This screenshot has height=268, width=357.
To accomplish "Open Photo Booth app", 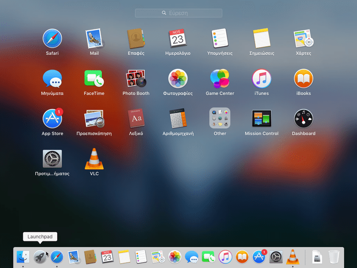I will point(136,79).
